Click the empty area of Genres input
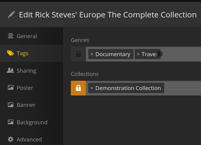 click(x=181, y=54)
